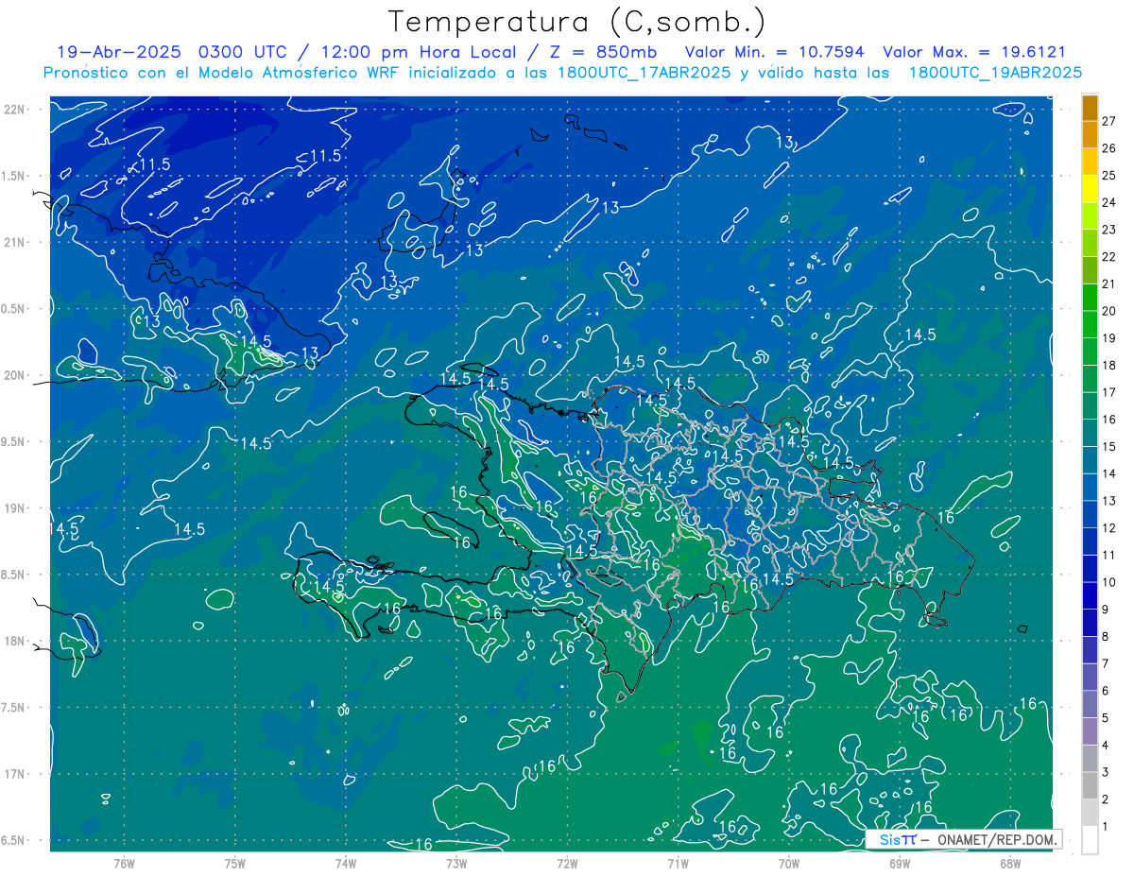Click the 'Valor Max. = 19.6121' text

click(974, 52)
